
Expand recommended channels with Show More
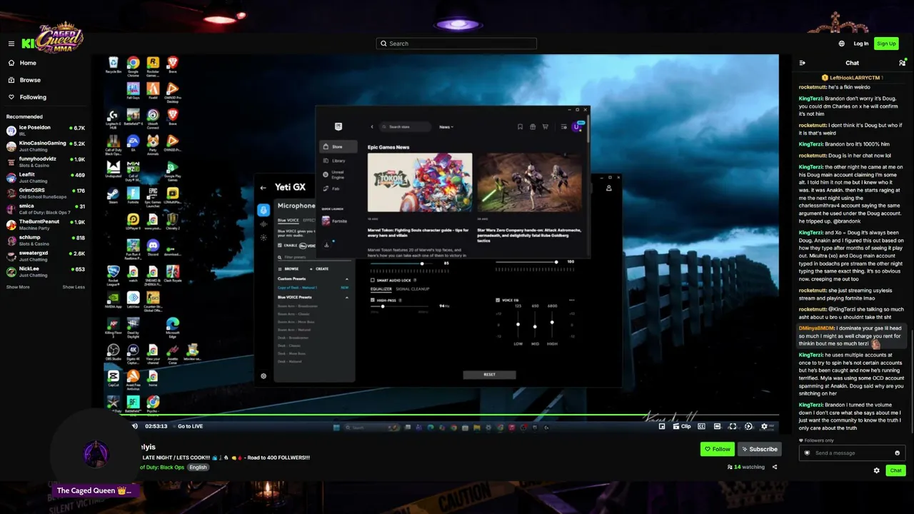18,287
